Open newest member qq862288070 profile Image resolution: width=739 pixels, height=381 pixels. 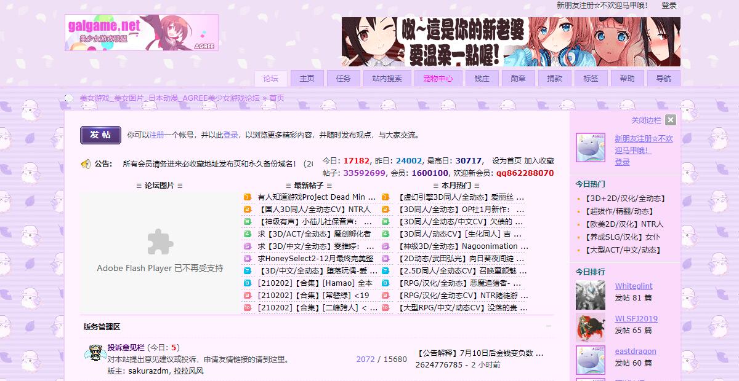tap(525, 173)
